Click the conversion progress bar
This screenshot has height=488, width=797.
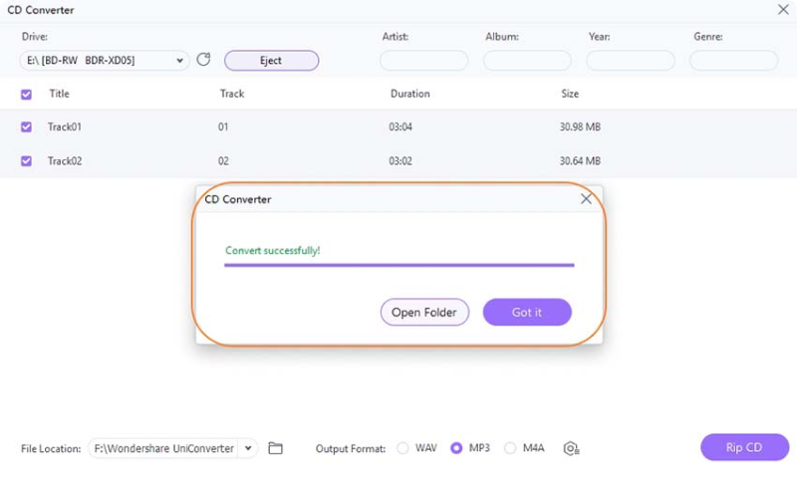[x=398, y=265]
